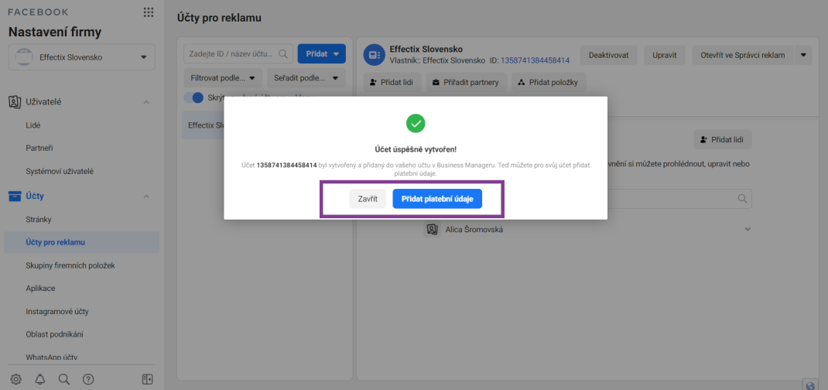Toggle the hide closed ad accounts switch
The image size is (828, 390).
193,97
